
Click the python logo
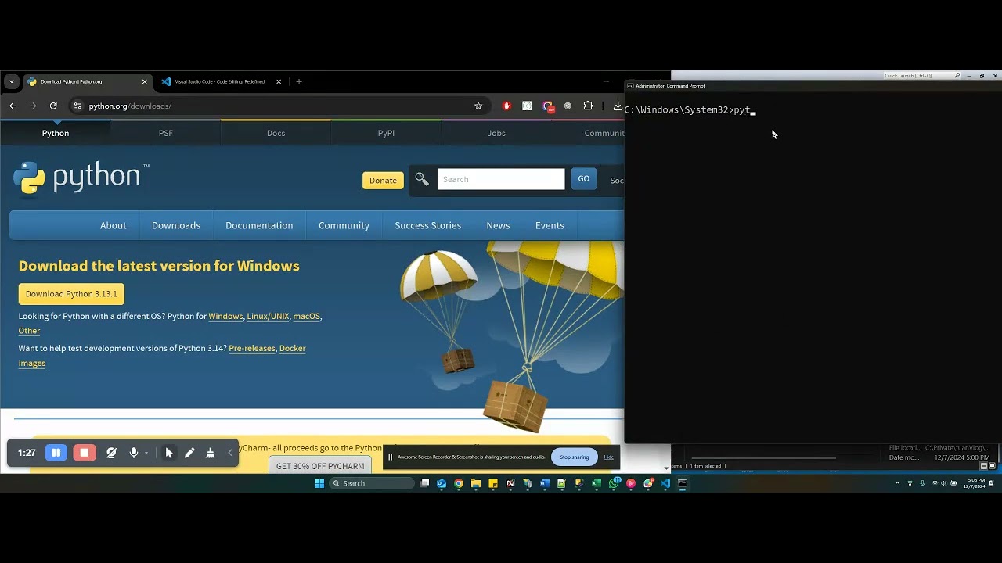[x=81, y=178]
